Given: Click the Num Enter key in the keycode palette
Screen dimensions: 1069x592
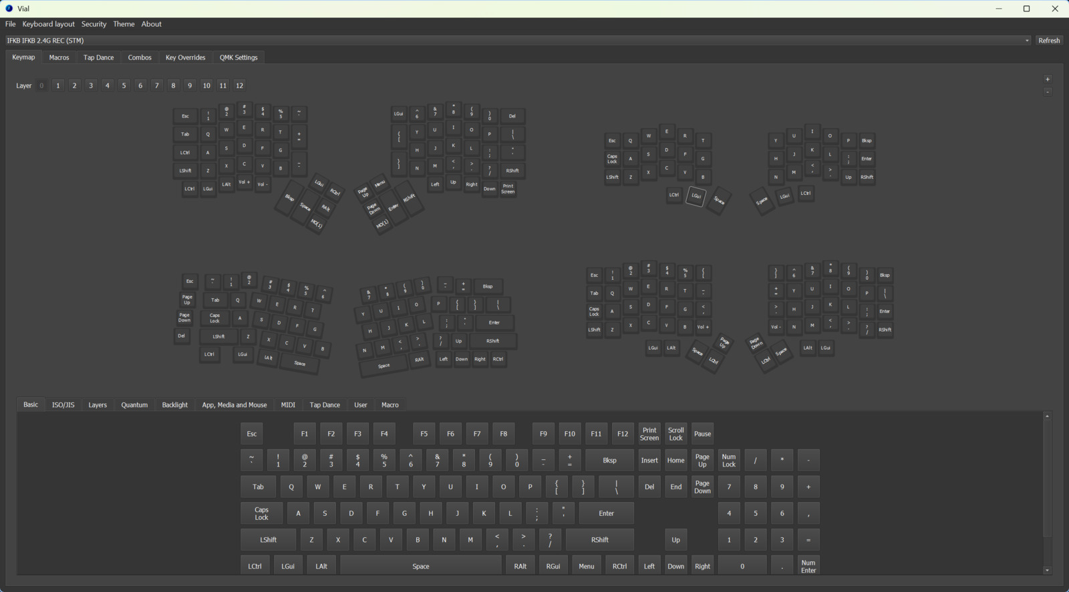Looking at the screenshot, I should 808,566.
